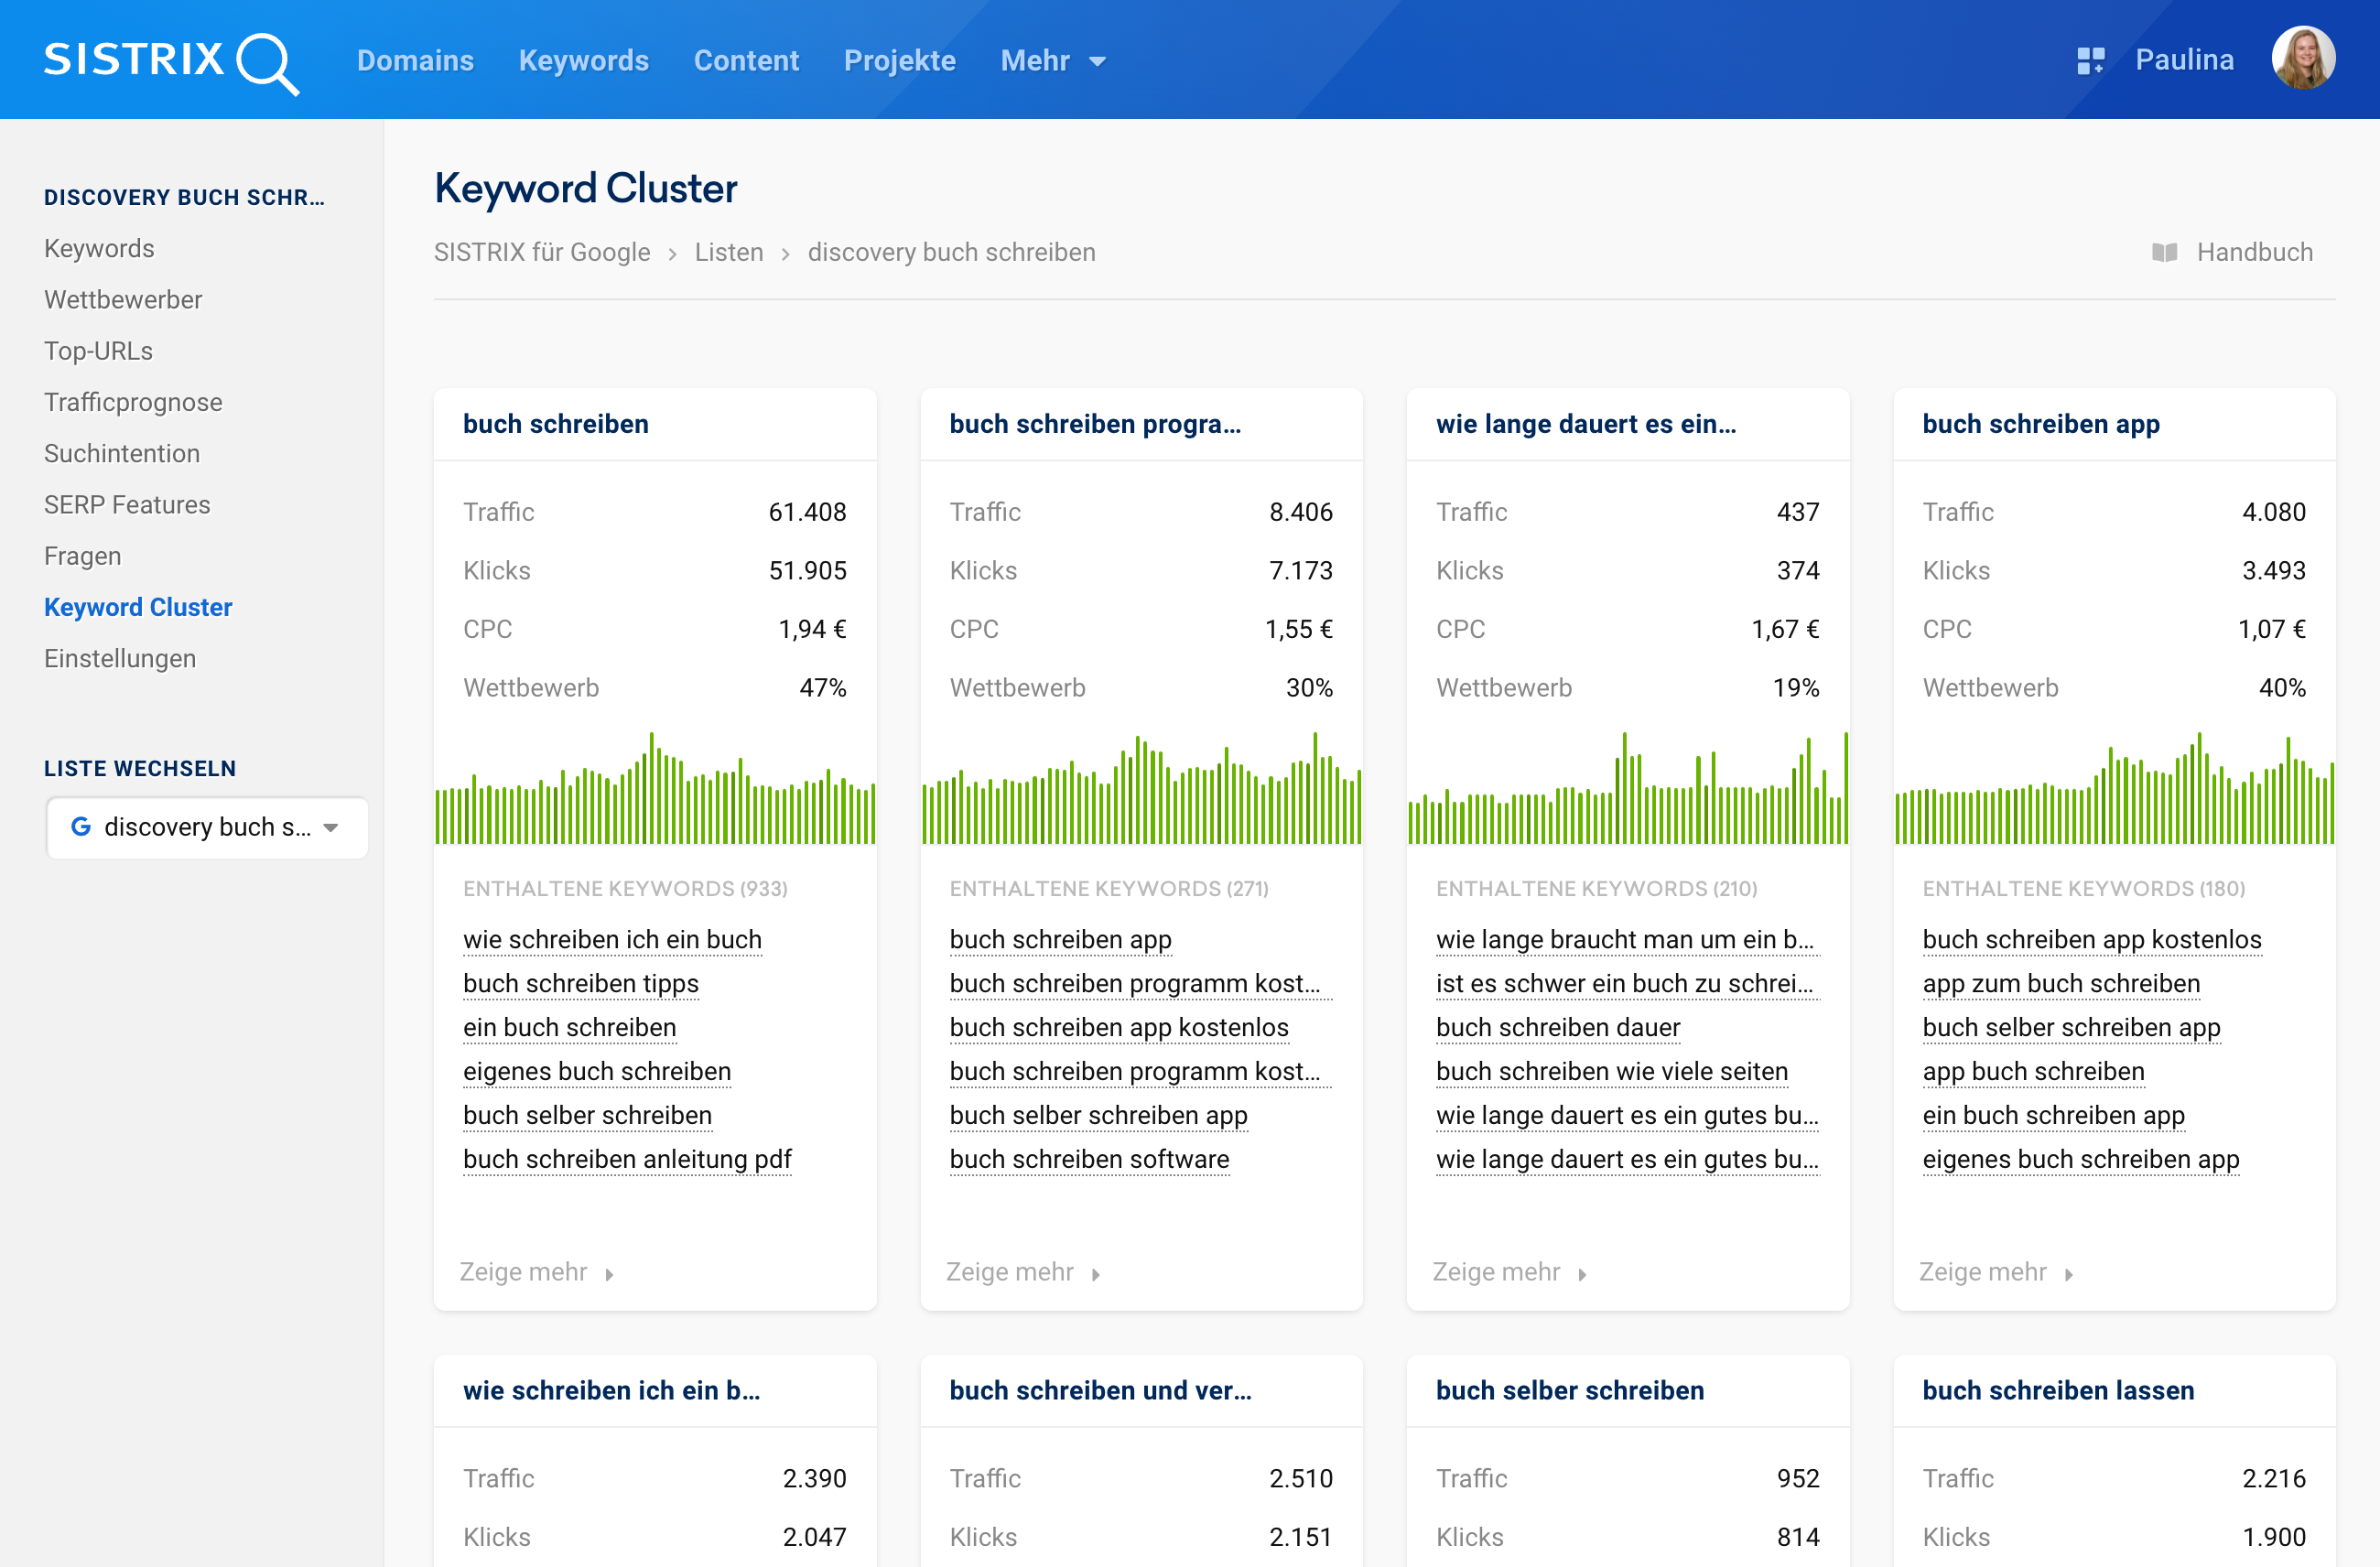This screenshot has width=2380, height=1567.
Task: Click the trend chart in the buch schreiben card
Action: pos(655,788)
